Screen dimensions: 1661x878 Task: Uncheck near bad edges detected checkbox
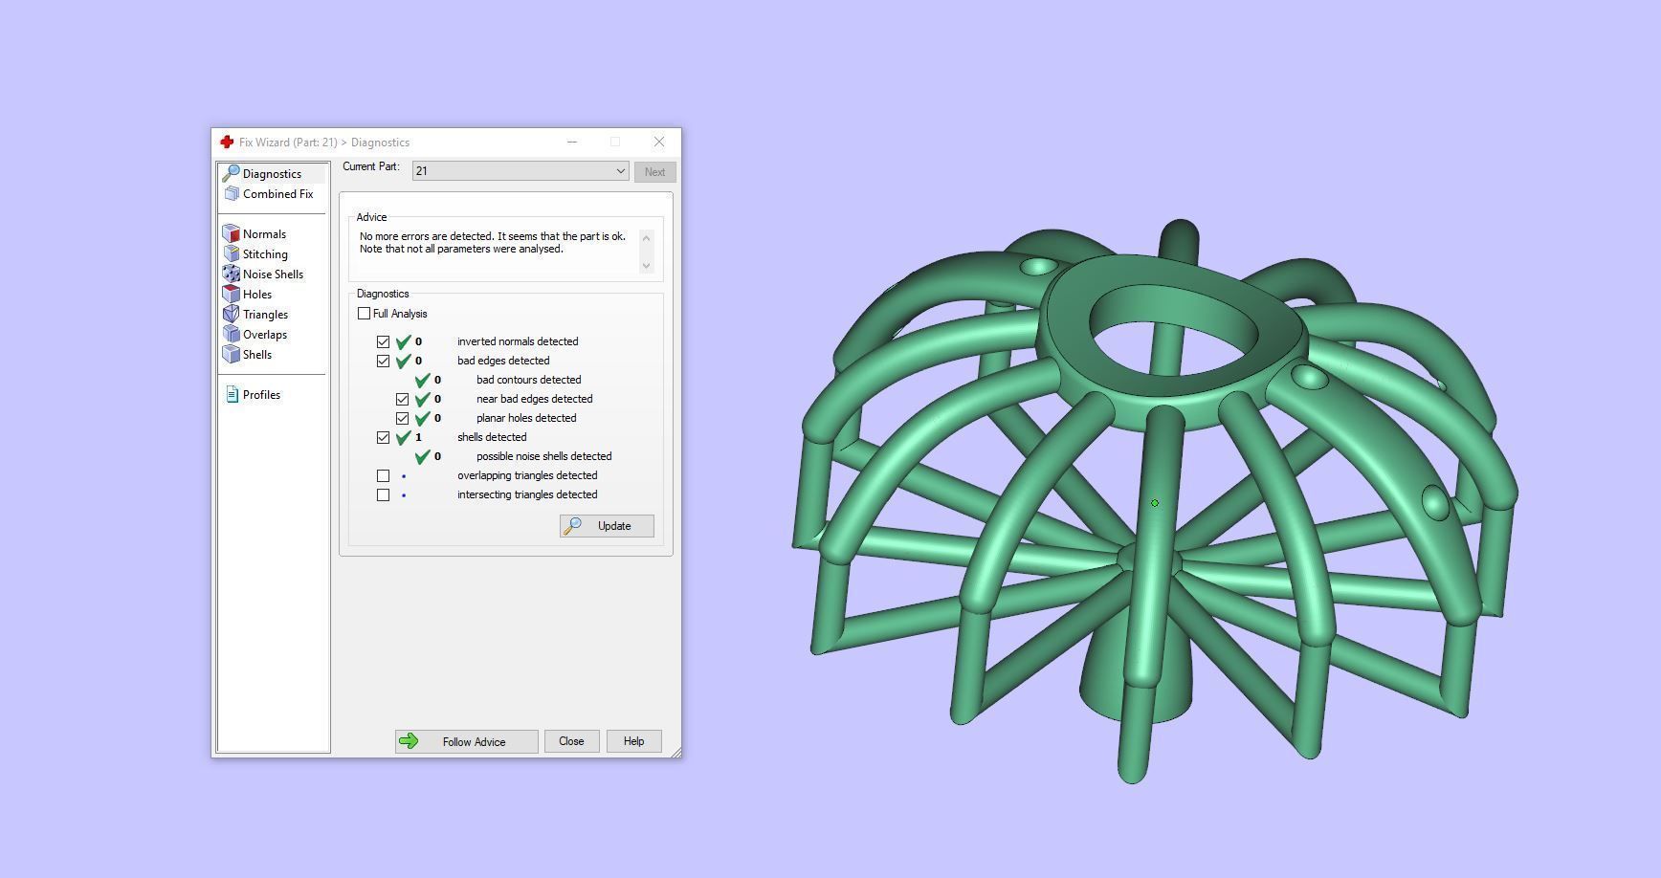pyautogui.click(x=402, y=399)
